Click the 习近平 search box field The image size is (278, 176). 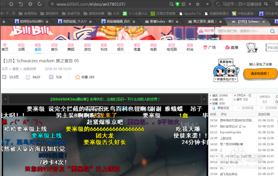(242, 4)
